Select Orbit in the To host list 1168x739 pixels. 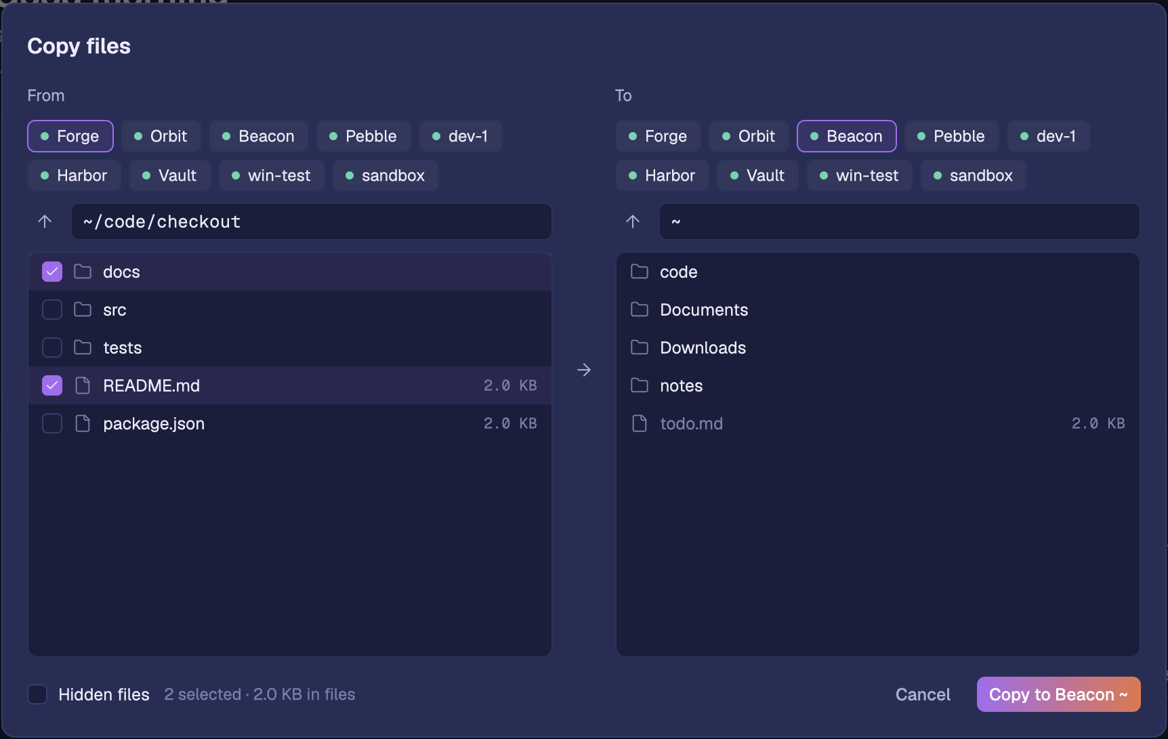[x=749, y=136]
